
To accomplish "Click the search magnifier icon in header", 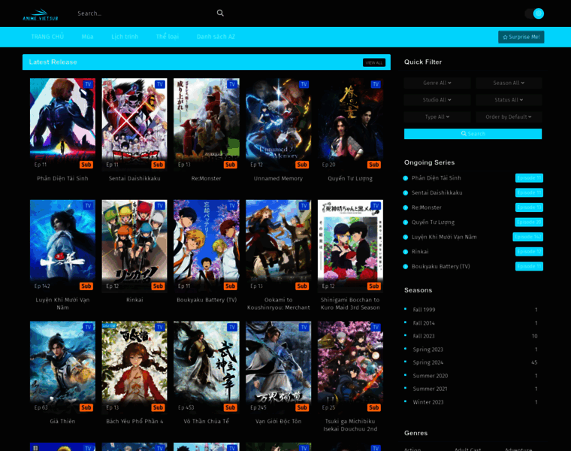I will click(220, 13).
